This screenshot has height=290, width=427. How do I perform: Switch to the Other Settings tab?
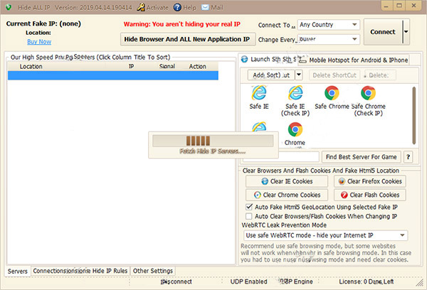152,271
